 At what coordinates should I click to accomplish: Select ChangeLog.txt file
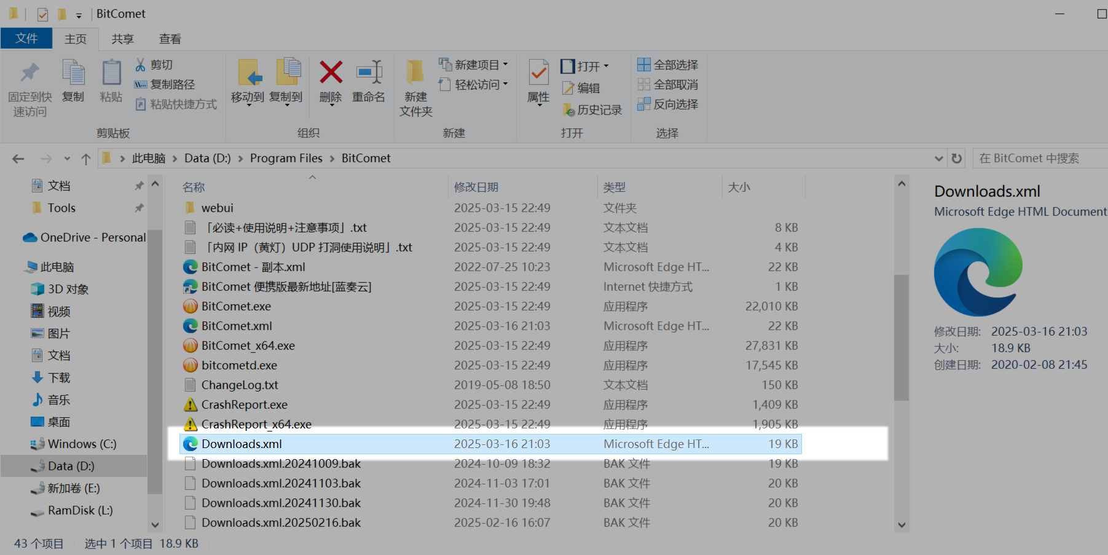tap(240, 385)
